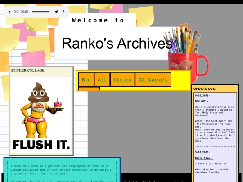Screen dimensions: 243x182
Task: Seek along the audio progress bar
Action: pyautogui.click(x=41, y=12)
